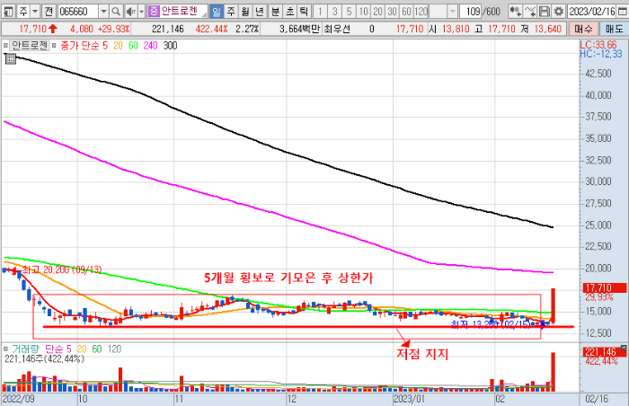
Task: Click the 거래량 volume legend label
Action: coord(26,349)
